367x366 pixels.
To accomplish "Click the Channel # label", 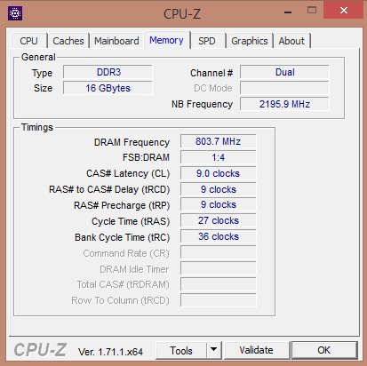I will click(x=211, y=73).
